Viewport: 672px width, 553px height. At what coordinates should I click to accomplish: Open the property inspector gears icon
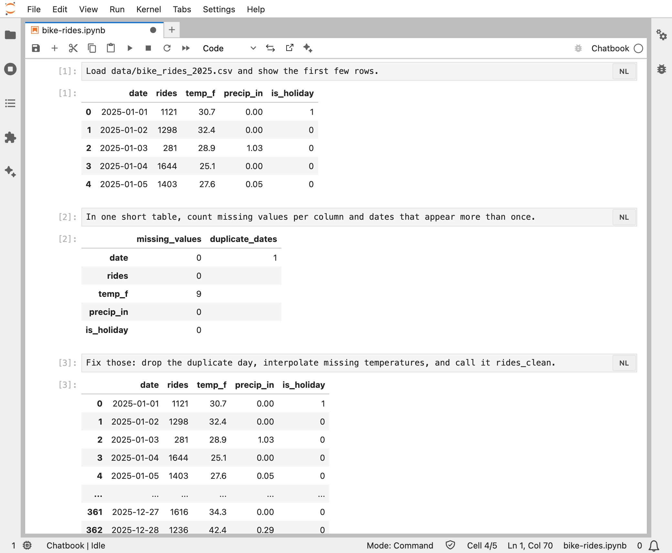click(x=661, y=35)
